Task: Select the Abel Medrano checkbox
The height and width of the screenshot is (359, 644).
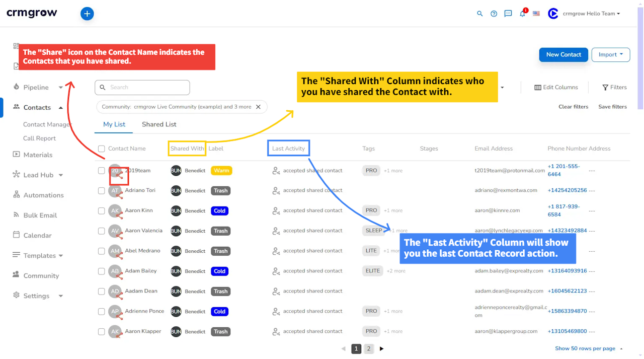Action: 102,251
